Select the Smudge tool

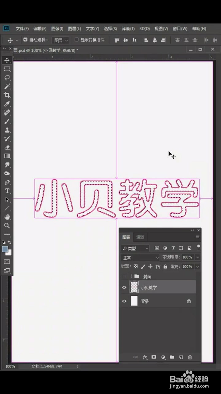pos(7,165)
